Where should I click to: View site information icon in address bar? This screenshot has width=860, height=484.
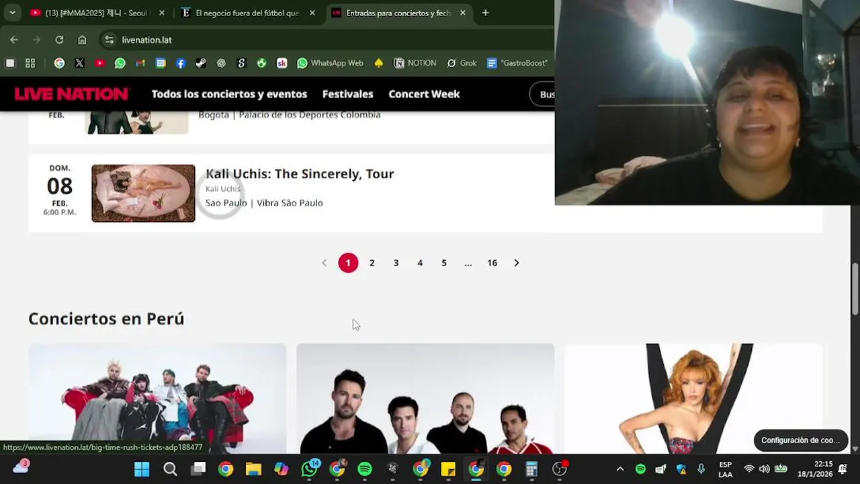point(110,40)
